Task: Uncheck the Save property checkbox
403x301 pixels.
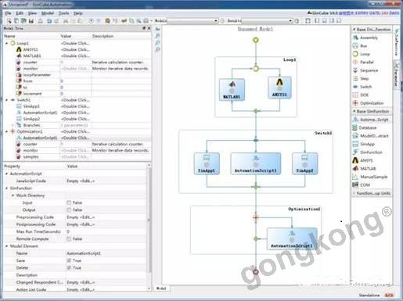Action: pos(69,260)
